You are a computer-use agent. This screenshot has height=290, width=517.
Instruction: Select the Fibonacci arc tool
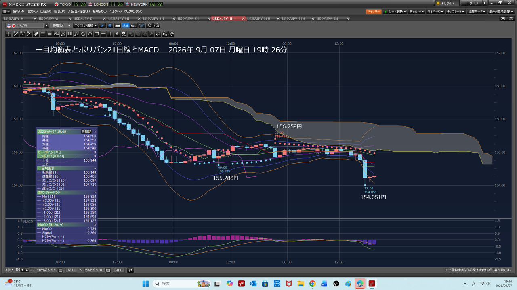56,34
